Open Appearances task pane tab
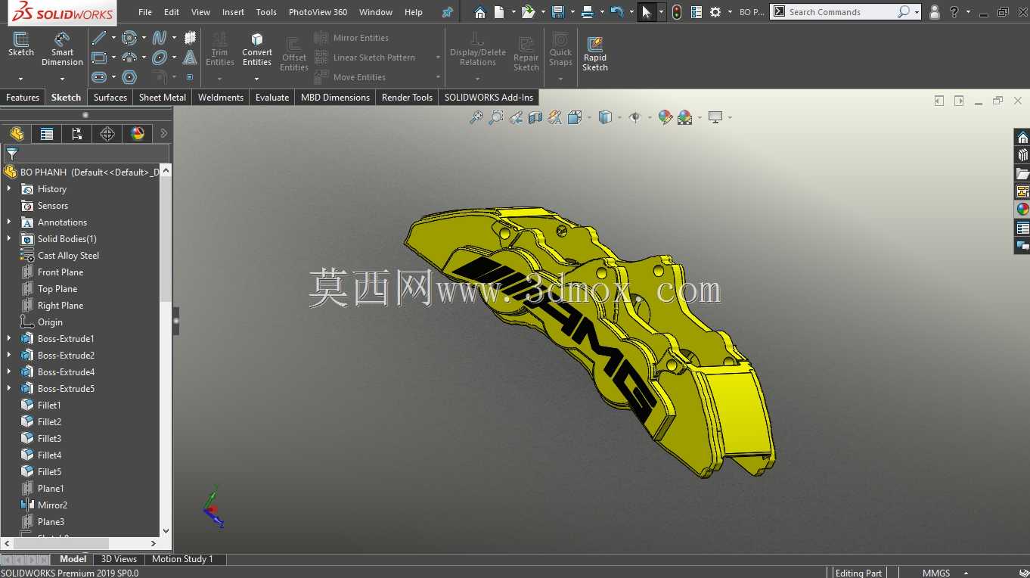The width and height of the screenshot is (1030, 578). pyautogui.click(x=1022, y=210)
